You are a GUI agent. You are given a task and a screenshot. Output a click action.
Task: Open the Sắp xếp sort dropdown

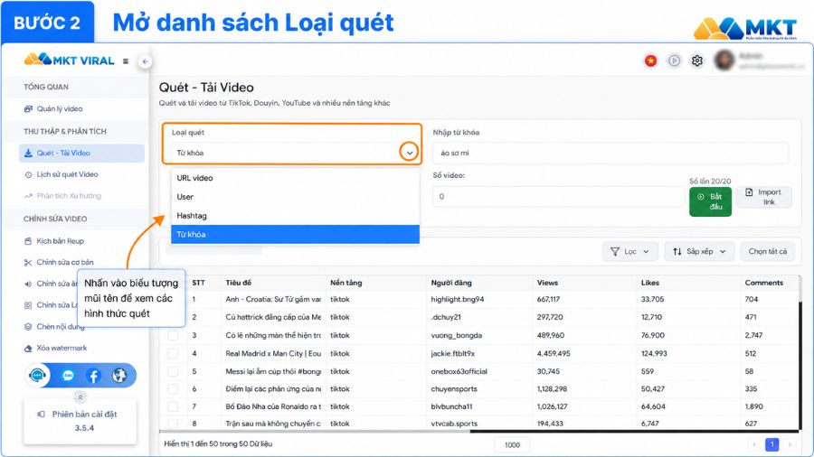click(699, 251)
